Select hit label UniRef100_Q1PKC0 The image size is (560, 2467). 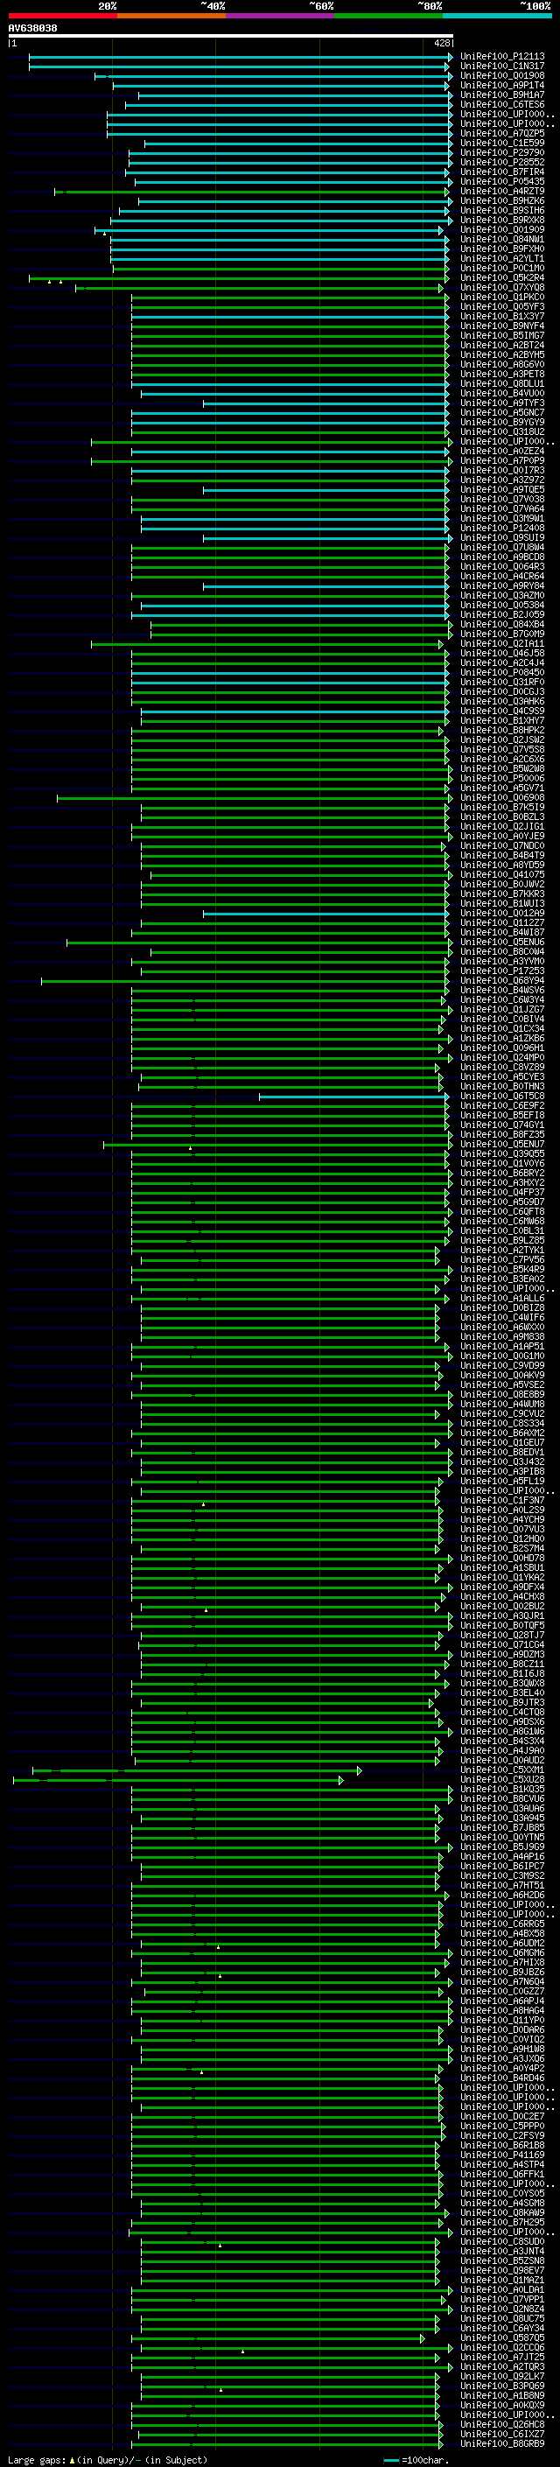(x=502, y=297)
